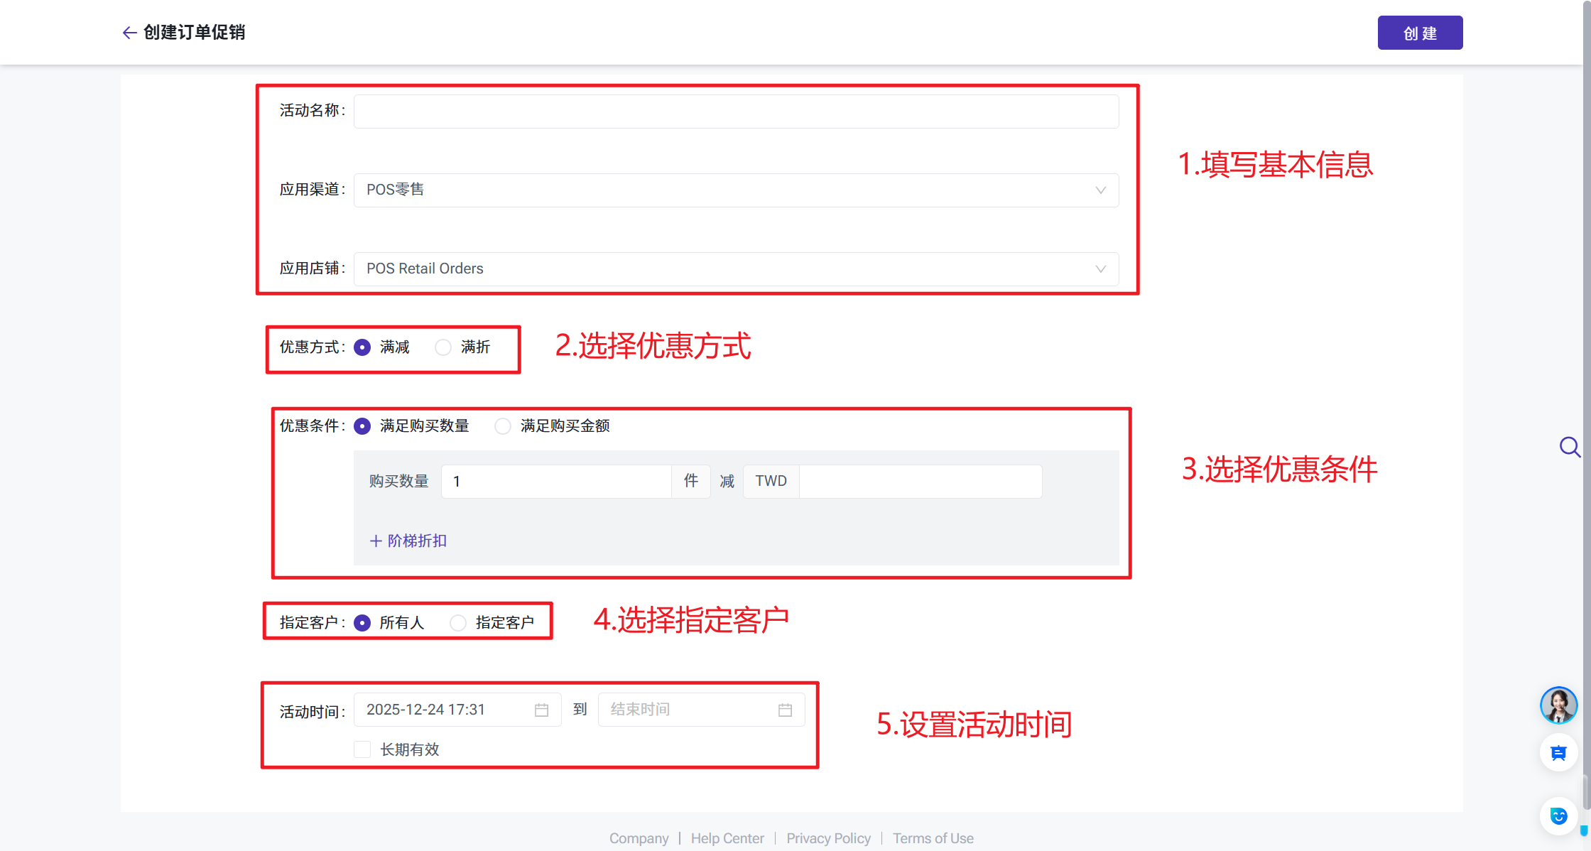Click the 创建 button at top right
Screen dimensions: 1591x851
(1419, 33)
